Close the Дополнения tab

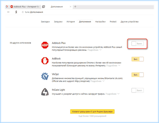70,7
